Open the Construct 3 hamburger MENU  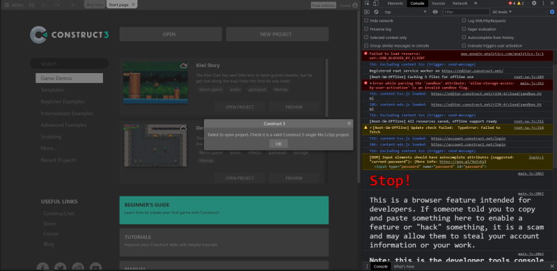point(14,5)
